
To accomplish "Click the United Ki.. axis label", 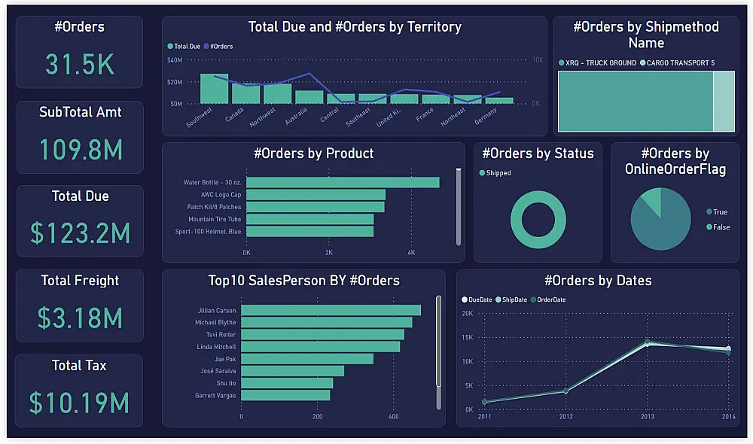I will 388,117.
